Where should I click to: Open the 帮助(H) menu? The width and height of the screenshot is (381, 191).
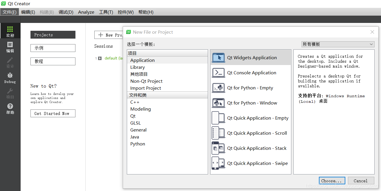146,12
